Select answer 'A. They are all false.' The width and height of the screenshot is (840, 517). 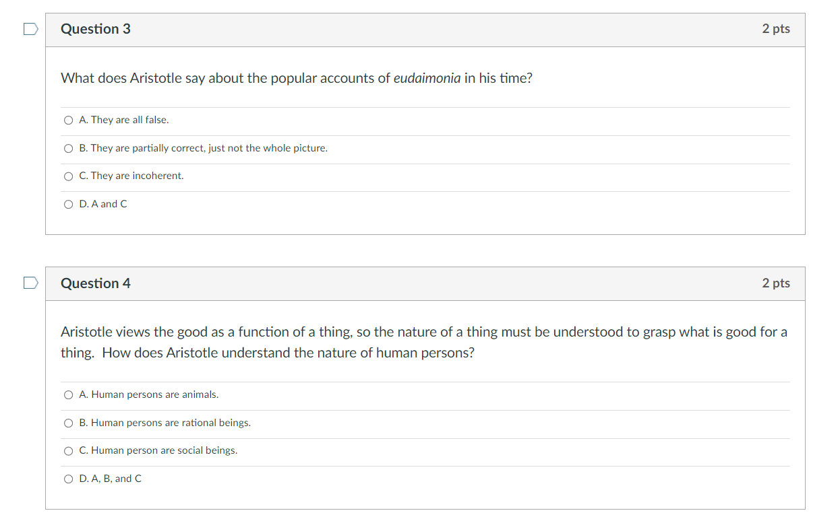(68, 120)
